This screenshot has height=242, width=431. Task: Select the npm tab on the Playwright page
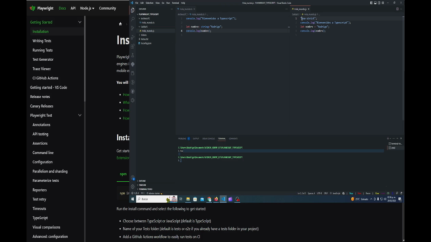[123, 174]
